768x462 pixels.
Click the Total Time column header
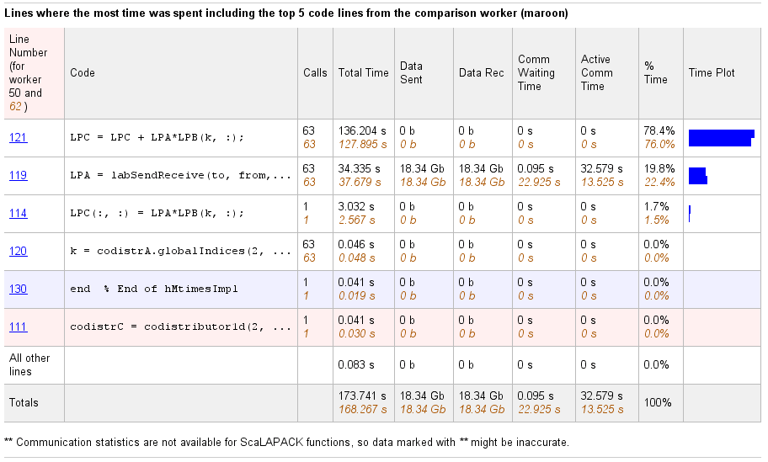coord(363,73)
